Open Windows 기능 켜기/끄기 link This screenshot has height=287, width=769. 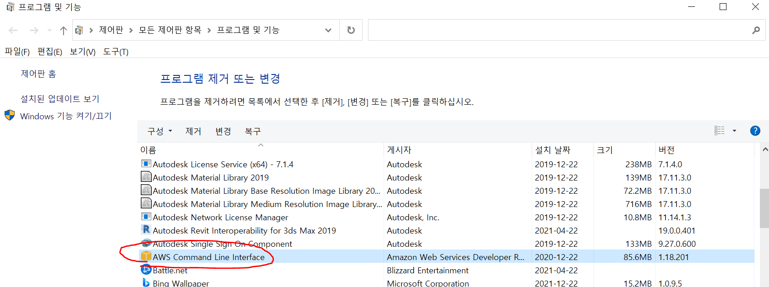tap(66, 116)
